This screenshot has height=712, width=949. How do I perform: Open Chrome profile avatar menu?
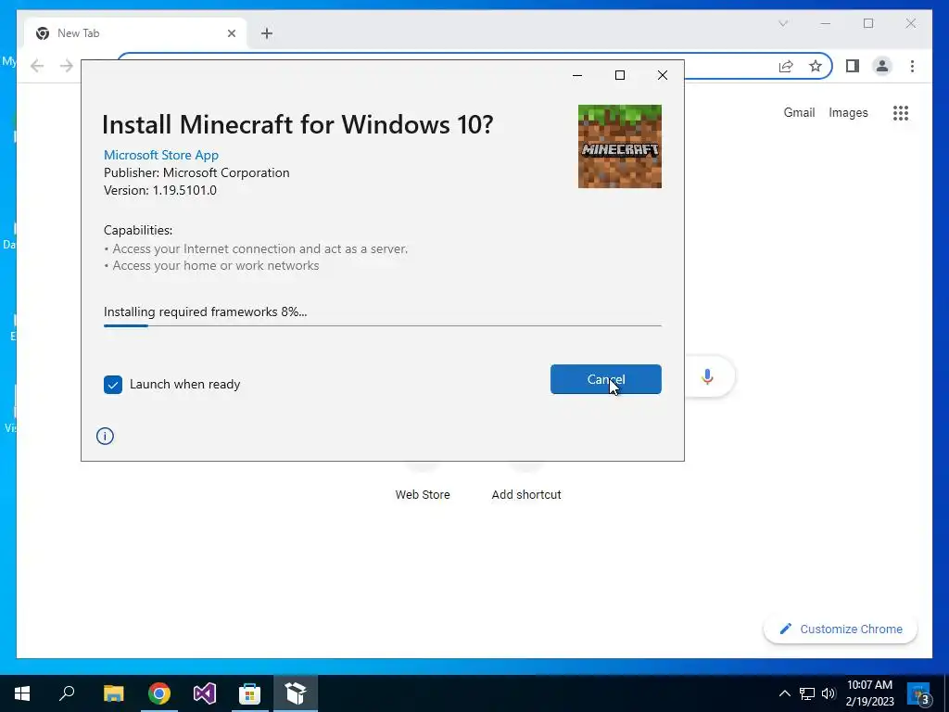[x=882, y=66]
